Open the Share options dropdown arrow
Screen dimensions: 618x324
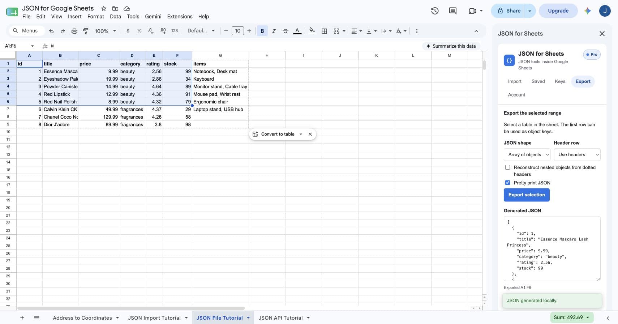(530, 11)
